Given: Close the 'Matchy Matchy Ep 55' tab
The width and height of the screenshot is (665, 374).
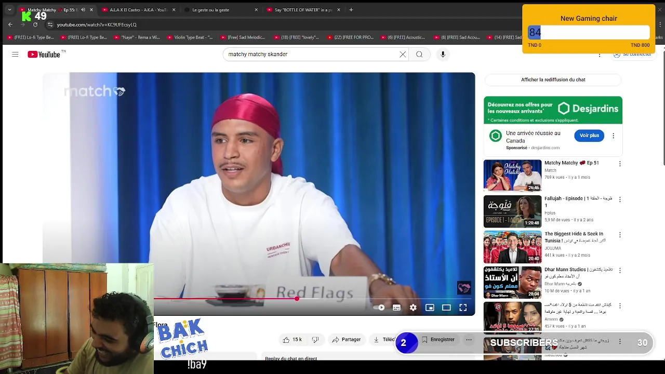Looking at the screenshot, I should pos(91,10).
